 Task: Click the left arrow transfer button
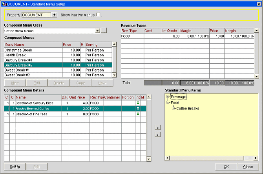click(158, 127)
